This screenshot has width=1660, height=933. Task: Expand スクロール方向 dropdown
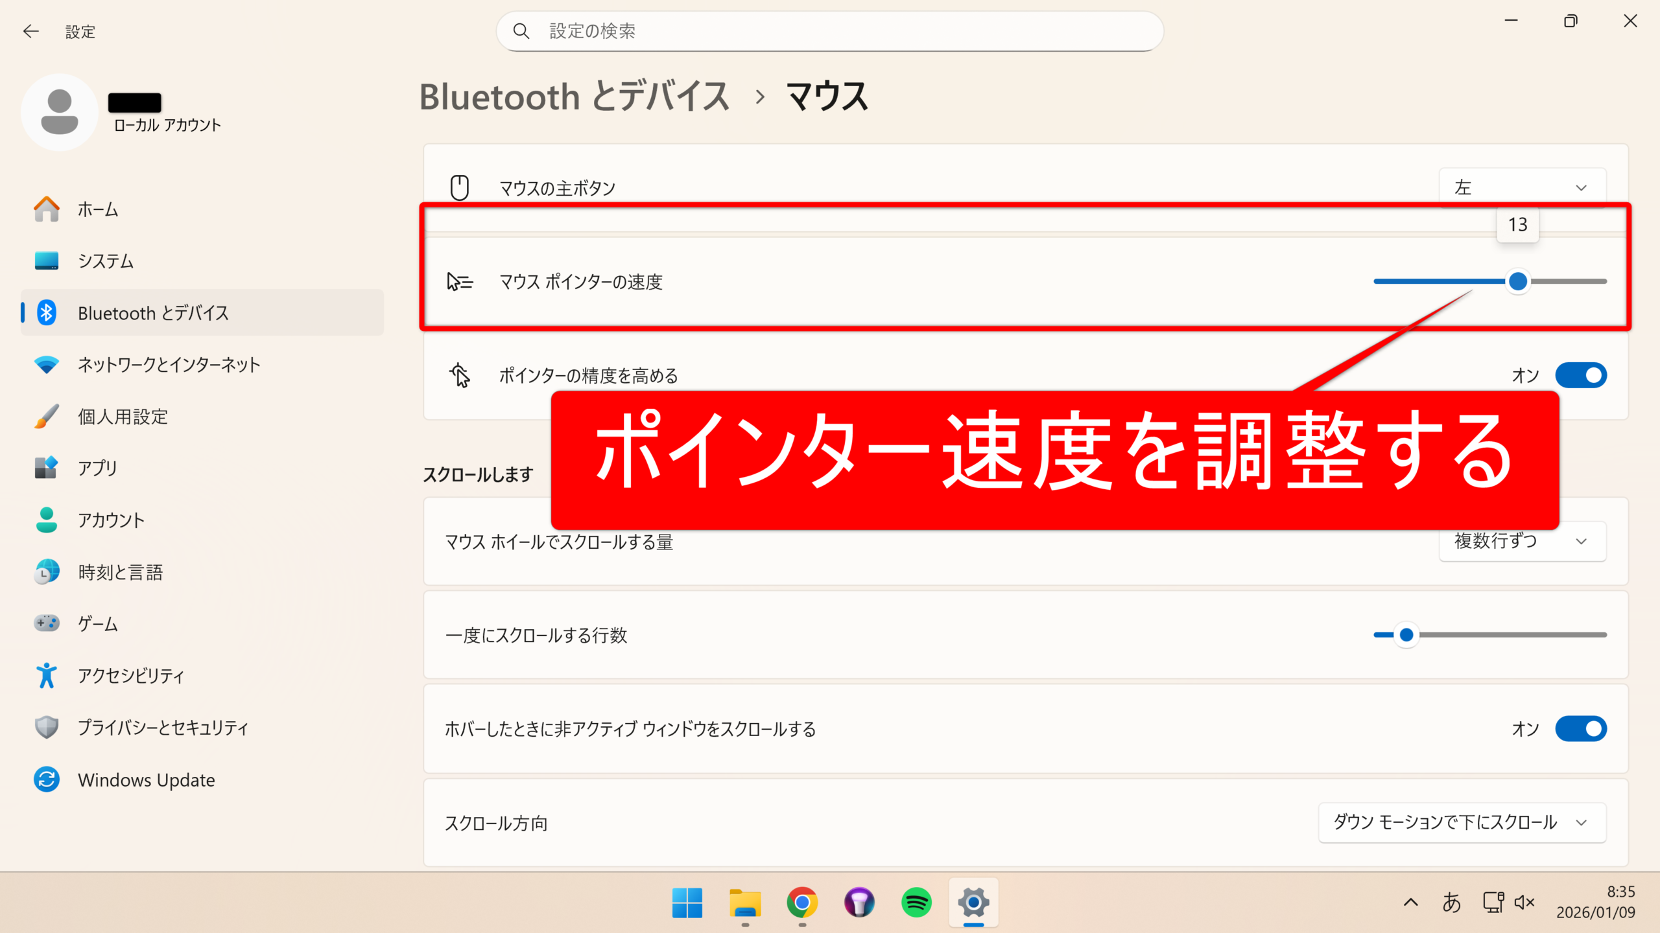1462,823
